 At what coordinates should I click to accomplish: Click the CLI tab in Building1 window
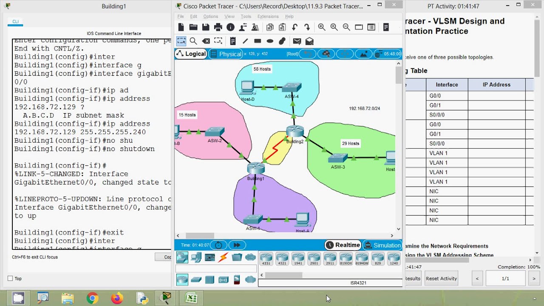point(15,22)
